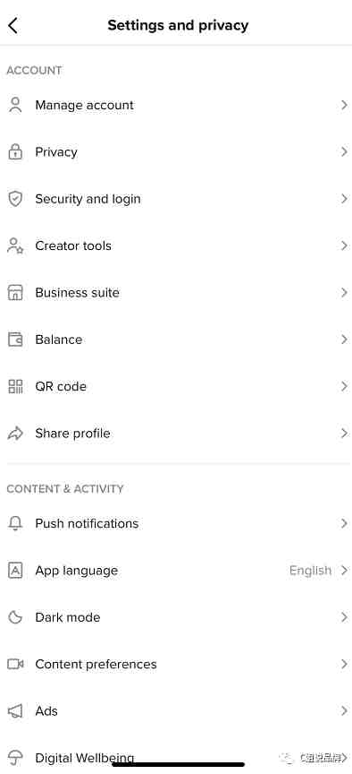The image size is (352, 774).
Task: Click the Push notifications bell icon
Action: [15, 523]
